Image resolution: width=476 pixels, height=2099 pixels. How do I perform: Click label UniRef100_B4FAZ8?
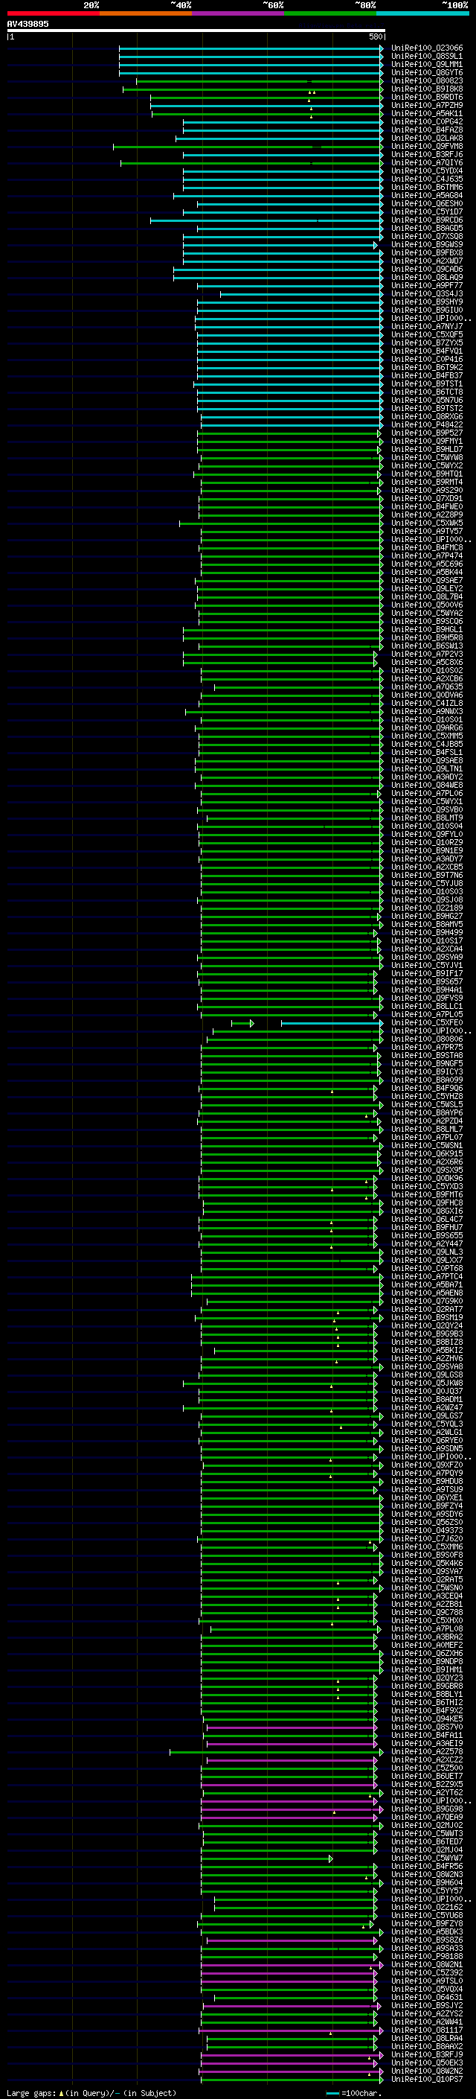426,130
